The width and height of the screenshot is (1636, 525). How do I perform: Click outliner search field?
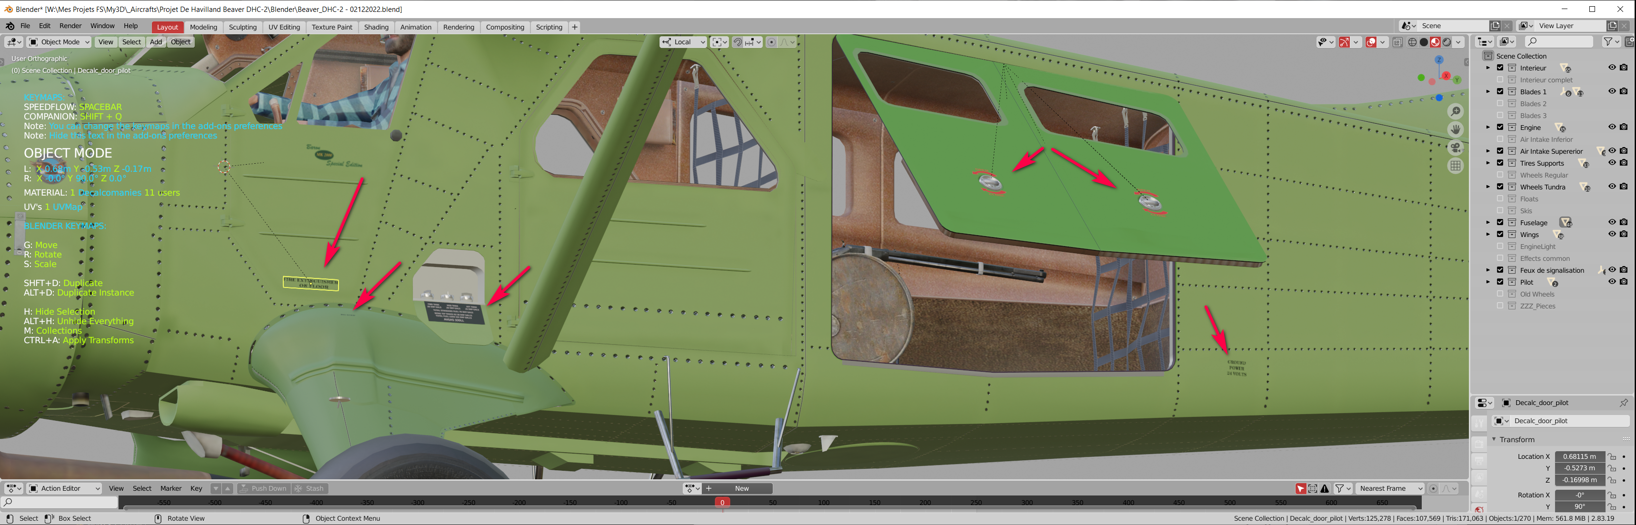(x=1558, y=42)
